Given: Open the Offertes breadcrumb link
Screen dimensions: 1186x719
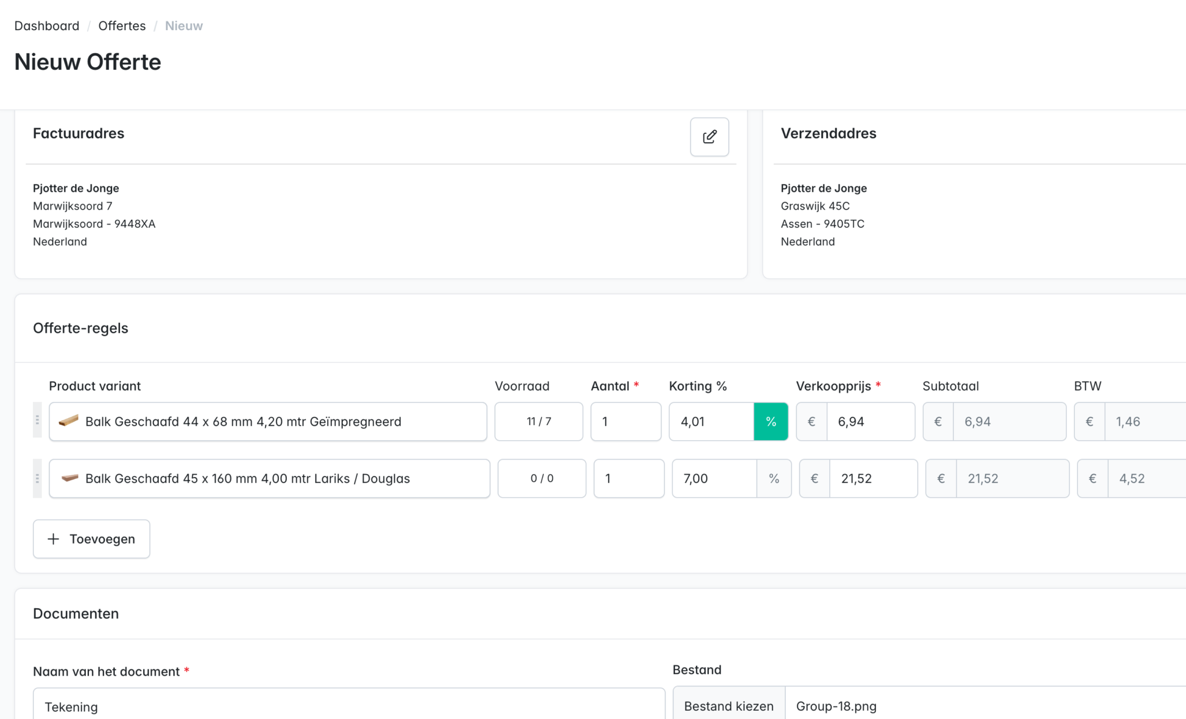Looking at the screenshot, I should (x=122, y=26).
